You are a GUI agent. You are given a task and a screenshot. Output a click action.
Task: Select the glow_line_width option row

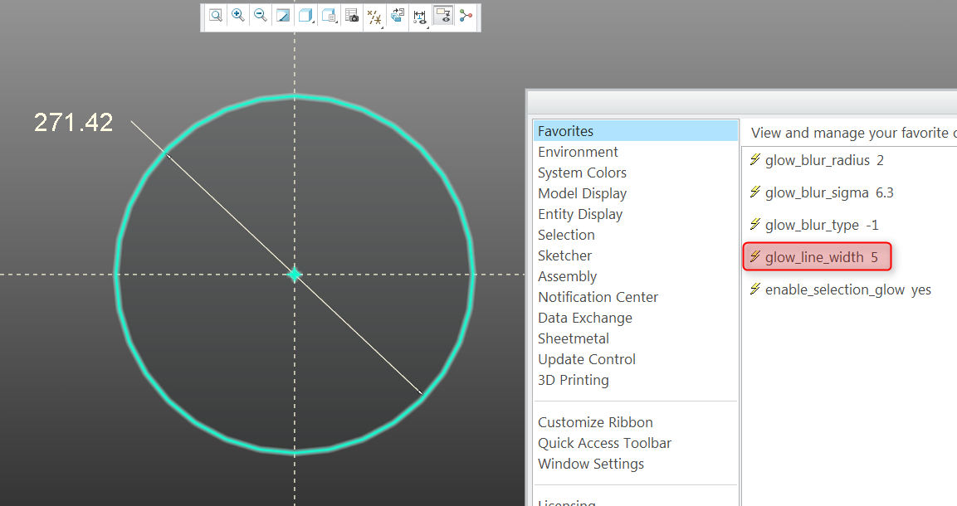point(818,256)
